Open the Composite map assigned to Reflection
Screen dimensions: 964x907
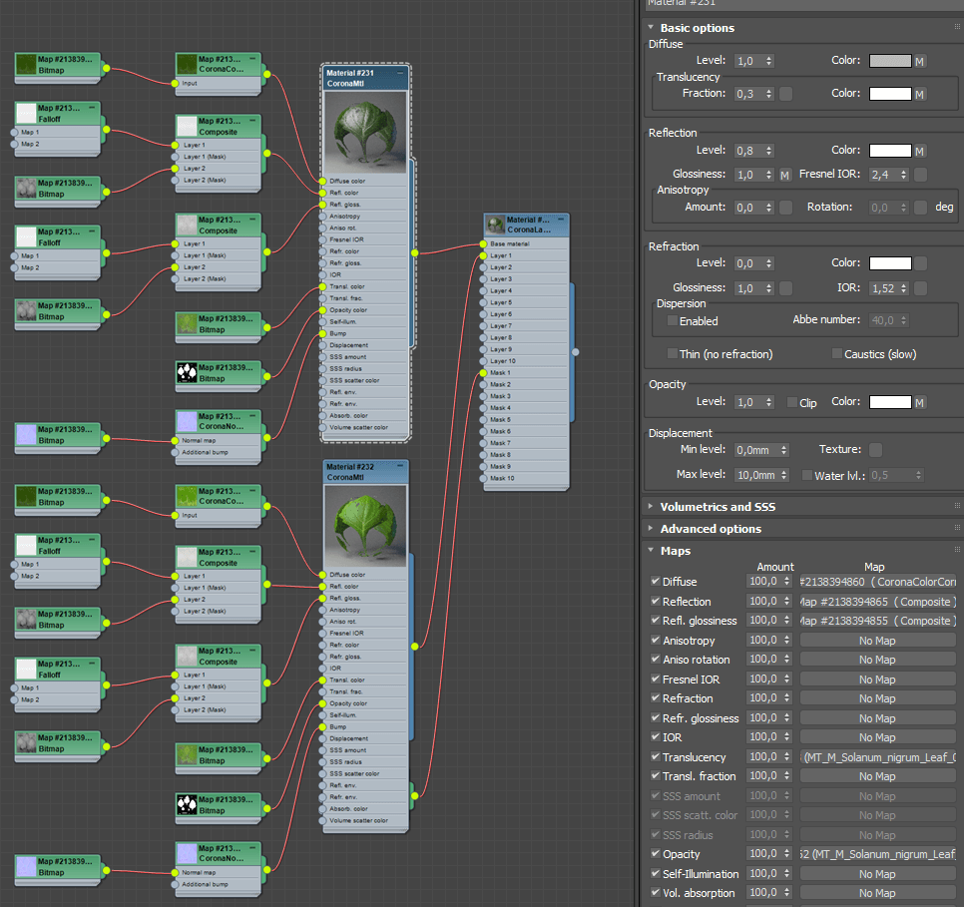pyautogui.click(x=877, y=601)
